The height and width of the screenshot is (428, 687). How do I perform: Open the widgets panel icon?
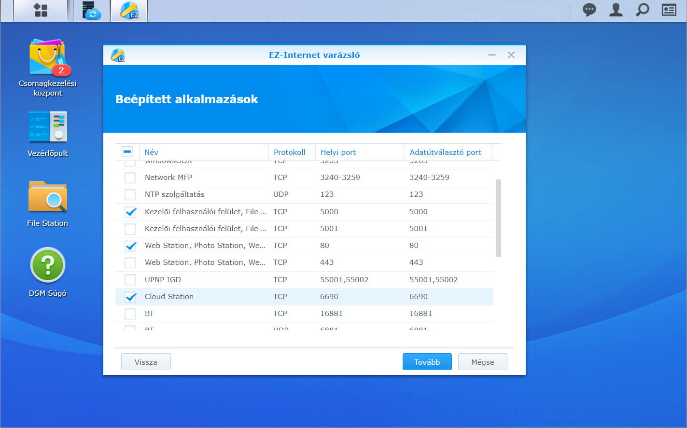pyautogui.click(x=669, y=10)
